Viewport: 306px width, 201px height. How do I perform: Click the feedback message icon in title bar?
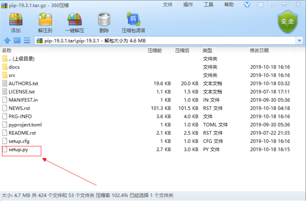pos(260,5)
